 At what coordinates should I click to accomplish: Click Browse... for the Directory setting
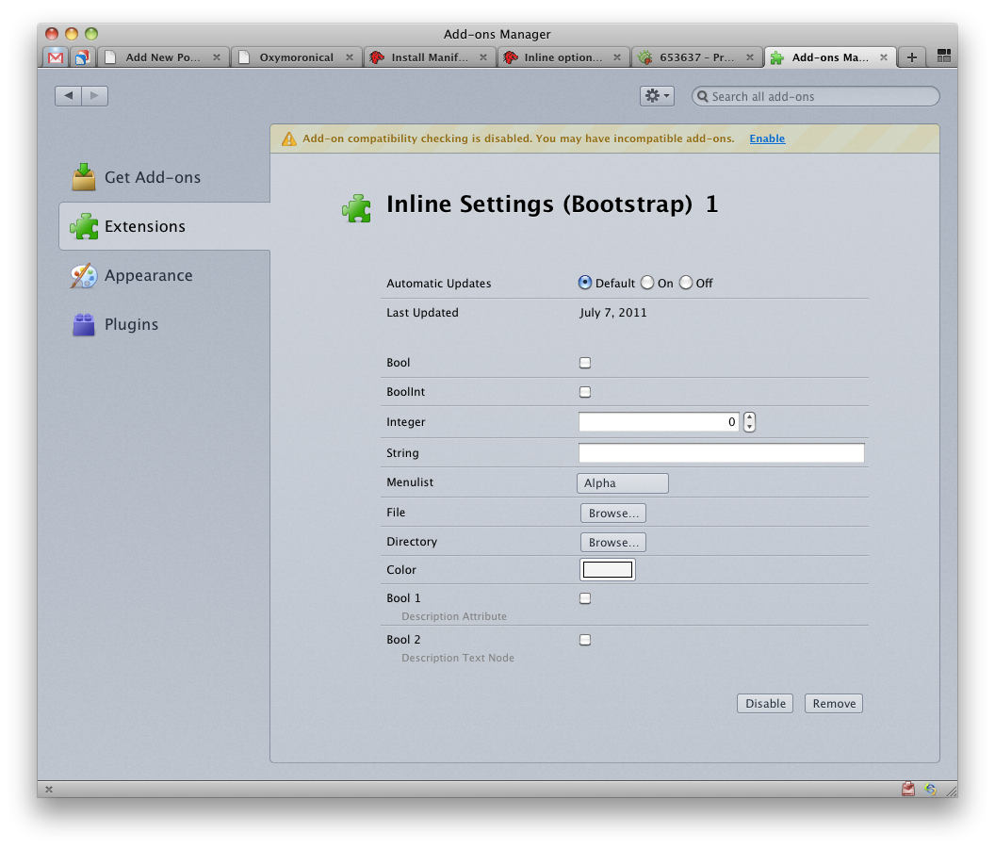coord(613,542)
